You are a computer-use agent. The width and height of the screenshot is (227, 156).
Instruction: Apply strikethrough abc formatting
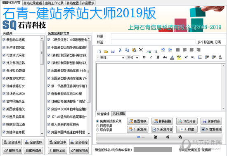coord(165,57)
